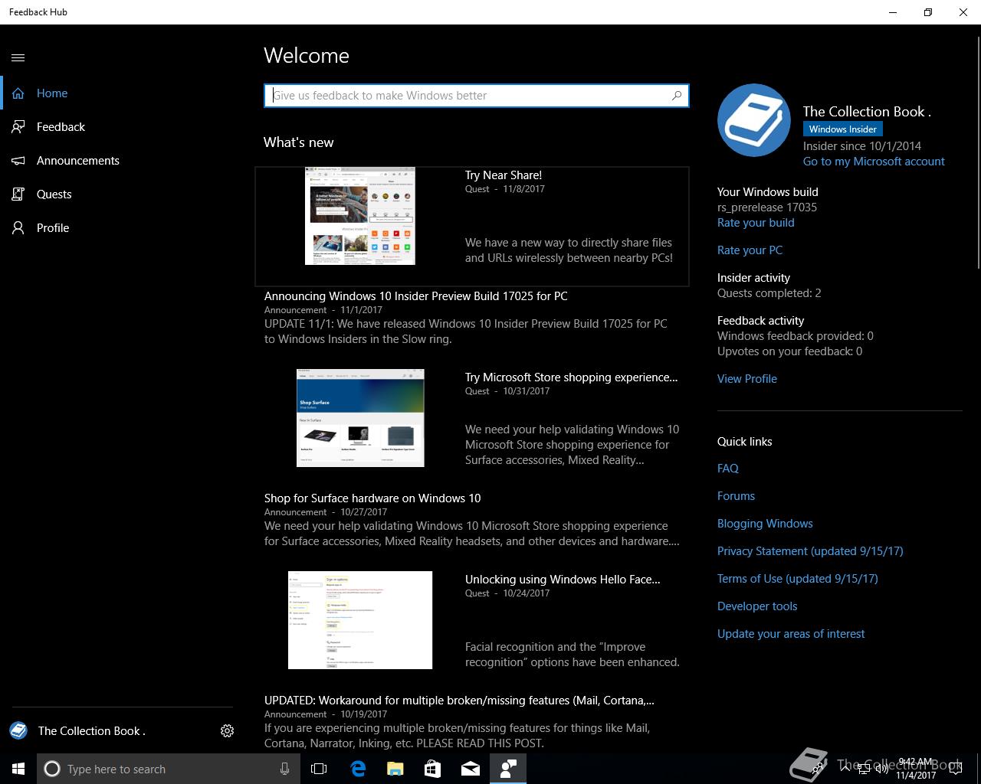Click the search magnifier icon in feedback box

(677, 96)
